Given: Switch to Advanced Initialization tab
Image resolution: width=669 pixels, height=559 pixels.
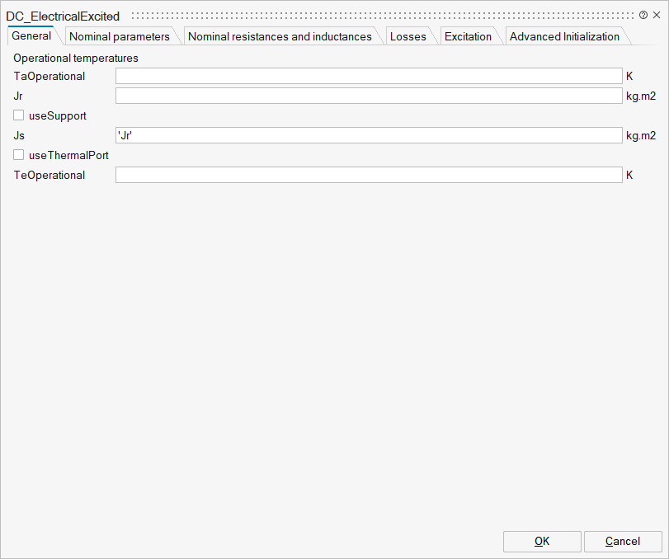Looking at the screenshot, I should [564, 36].
